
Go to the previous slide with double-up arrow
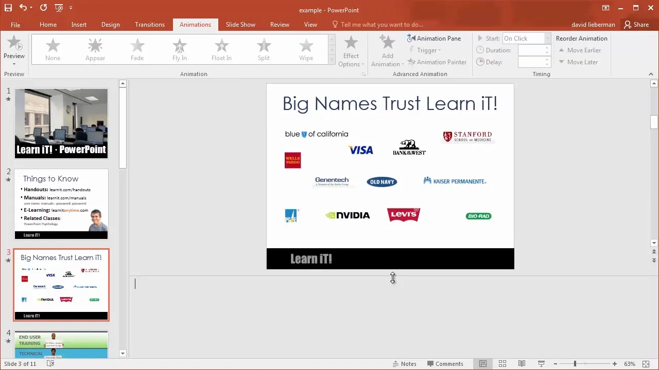pos(654,252)
